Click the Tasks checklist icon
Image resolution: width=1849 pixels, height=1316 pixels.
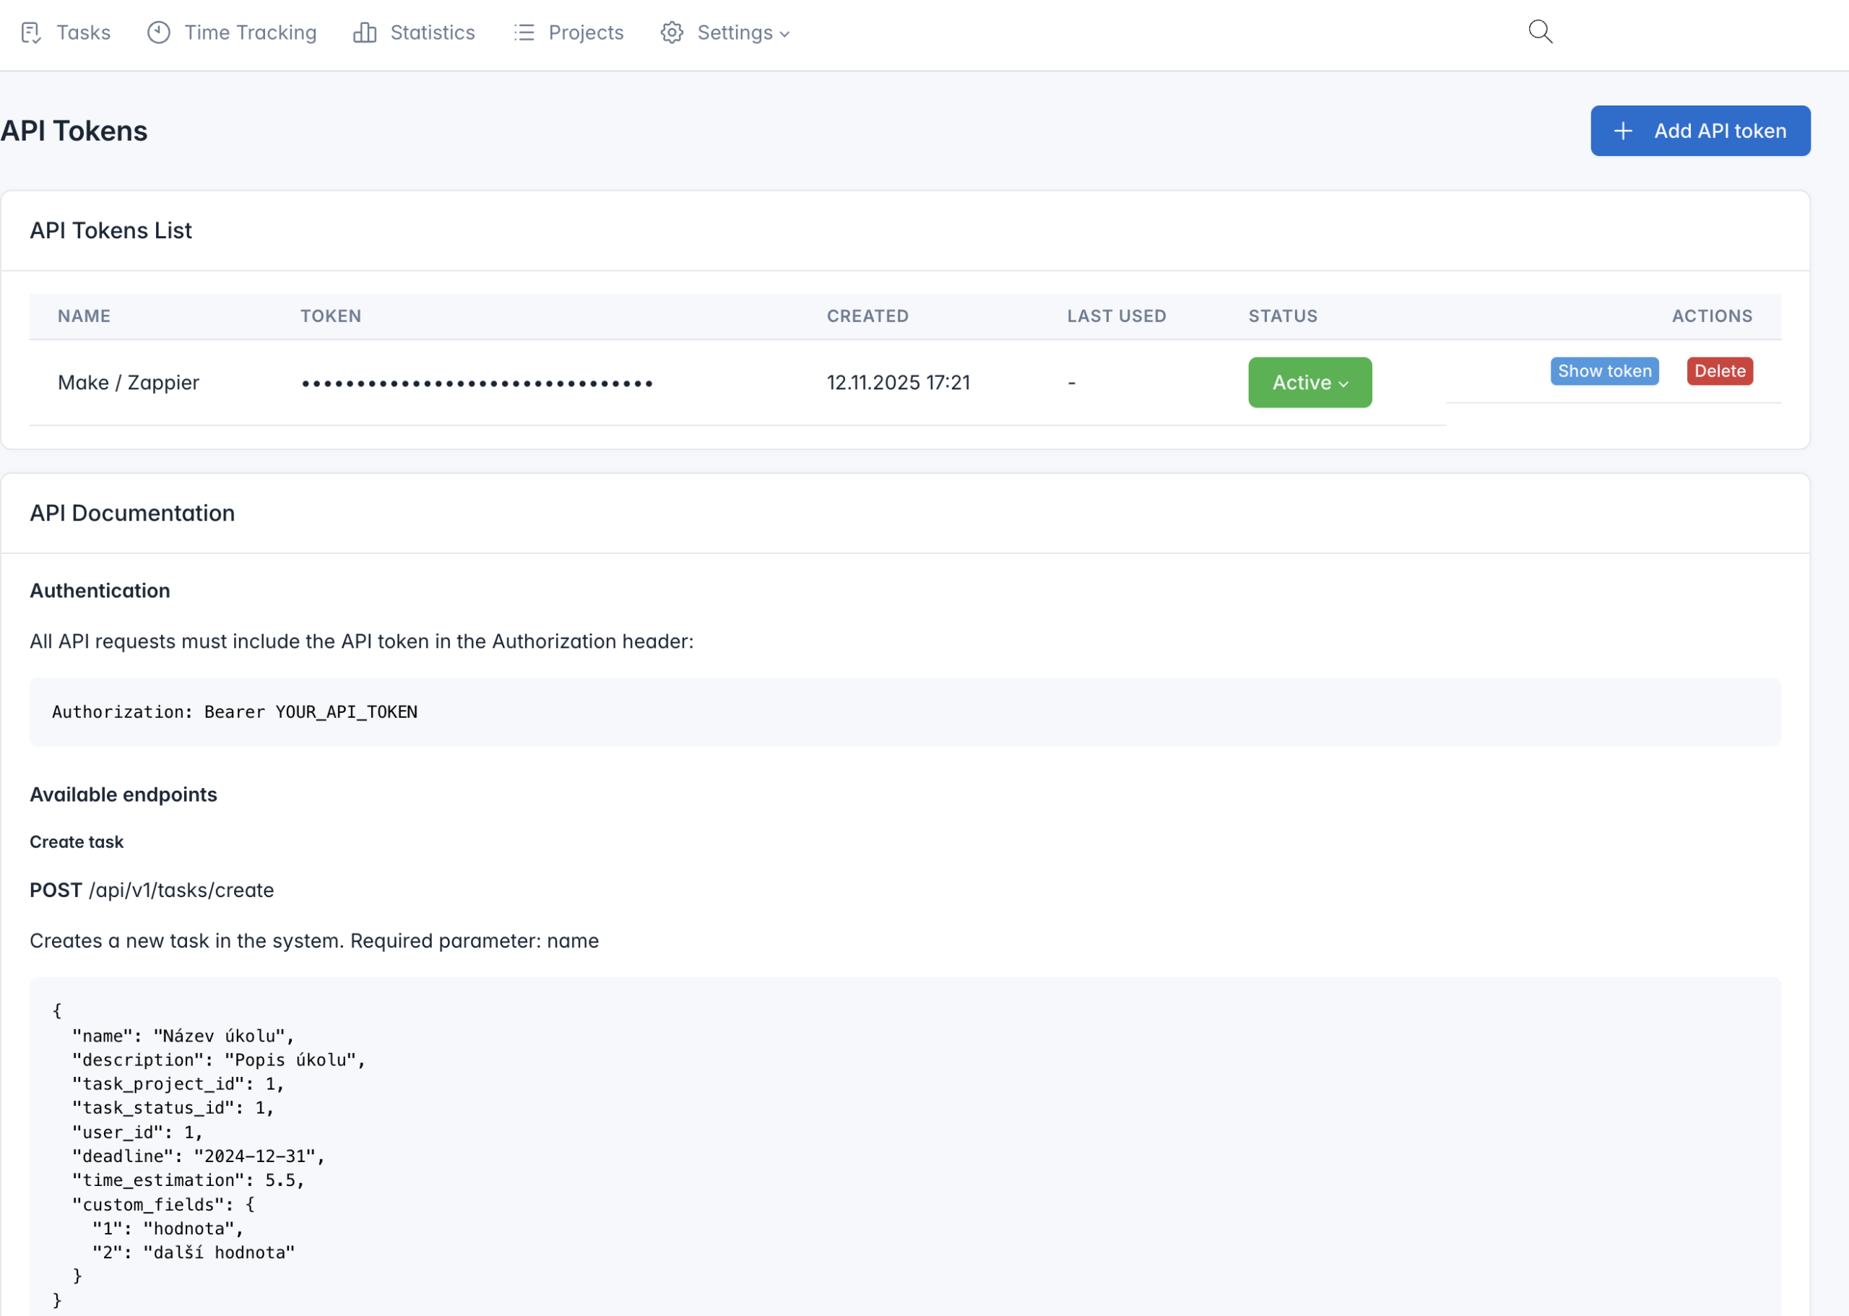[31, 33]
